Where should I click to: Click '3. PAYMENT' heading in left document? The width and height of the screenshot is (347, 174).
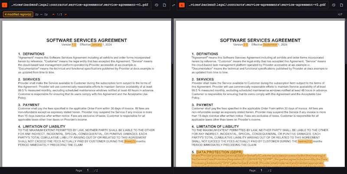click(x=29, y=105)
